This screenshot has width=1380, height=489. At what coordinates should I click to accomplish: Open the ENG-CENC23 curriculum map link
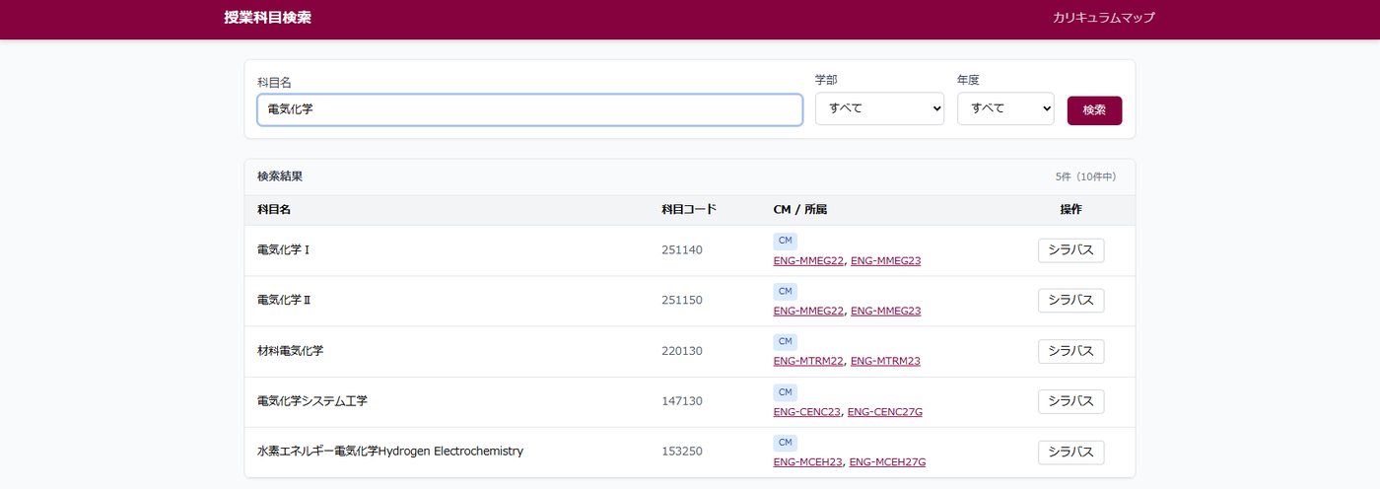[807, 412]
